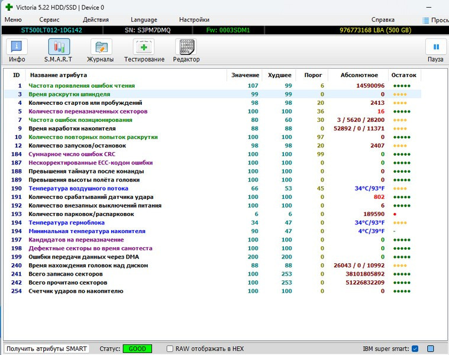The width and height of the screenshot is (449, 355).
Task: Select row Частота ошибок позиционирования
Action: [212, 120]
